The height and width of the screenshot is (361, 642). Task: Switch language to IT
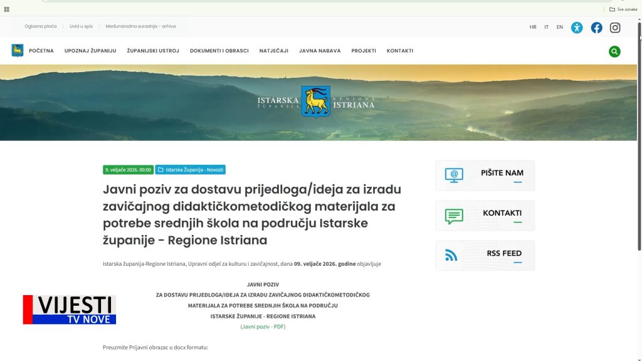coord(546,28)
